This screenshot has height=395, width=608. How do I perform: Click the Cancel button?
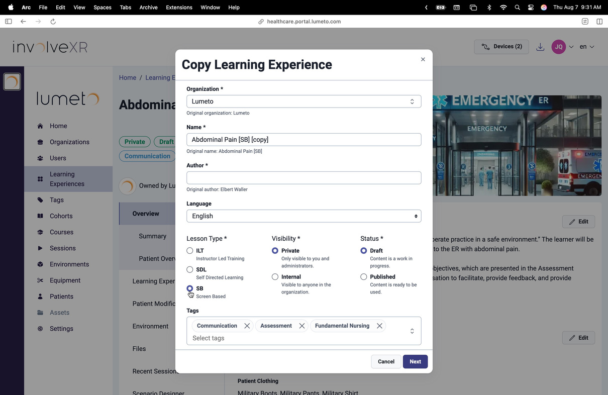(x=386, y=362)
